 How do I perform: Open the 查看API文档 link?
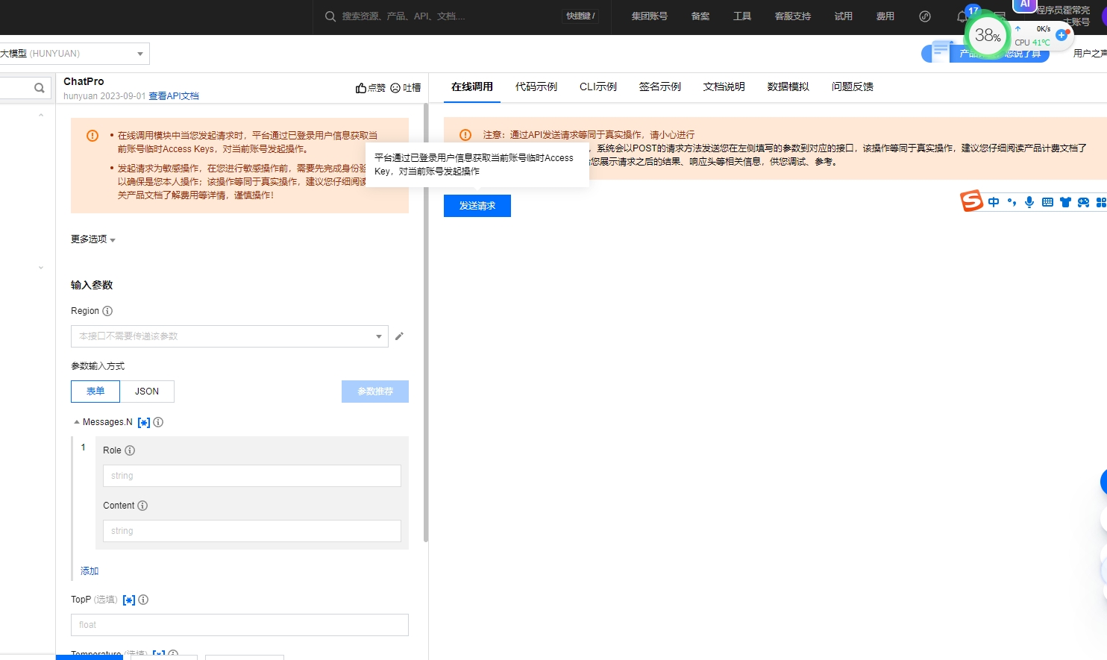pos(174,96)
